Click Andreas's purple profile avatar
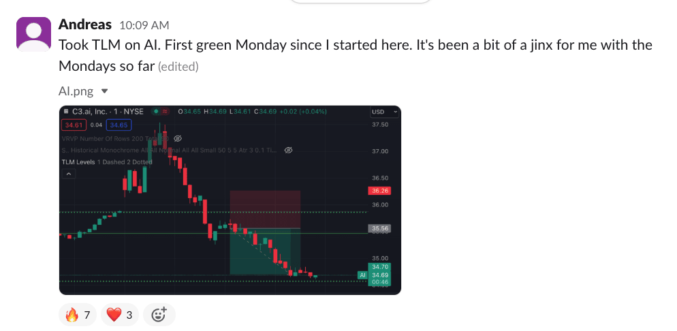The width and height of the screenshot is (677, 331). click(x=34, y=34)
